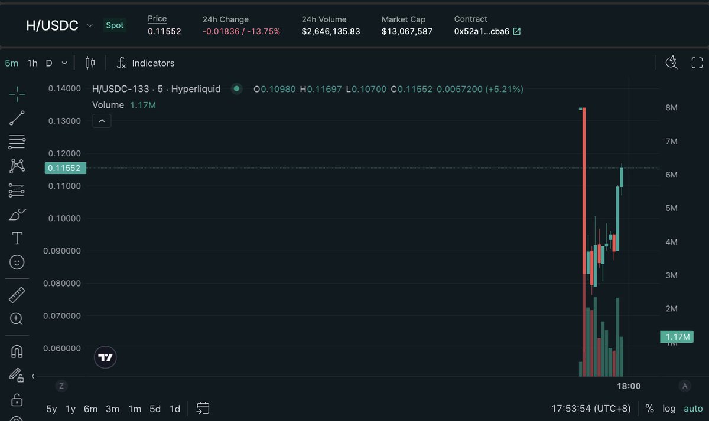This screenshot has width=709, height=421.
Task: Click the 18:00 time axis label
Action: pos(629,386)
